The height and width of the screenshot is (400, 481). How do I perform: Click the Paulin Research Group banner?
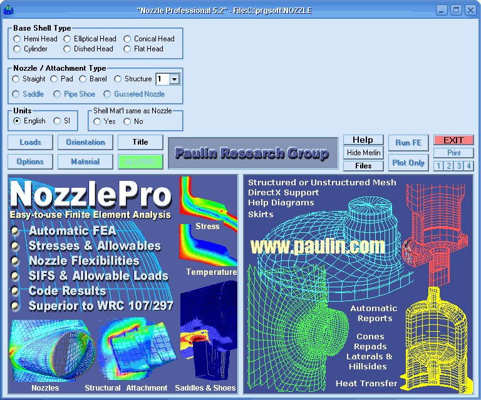coord(253,153)
